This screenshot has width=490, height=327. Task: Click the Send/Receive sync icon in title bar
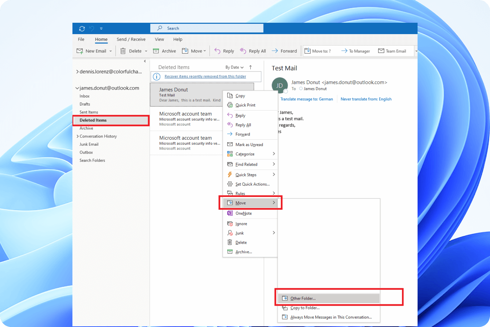point(82,28)
